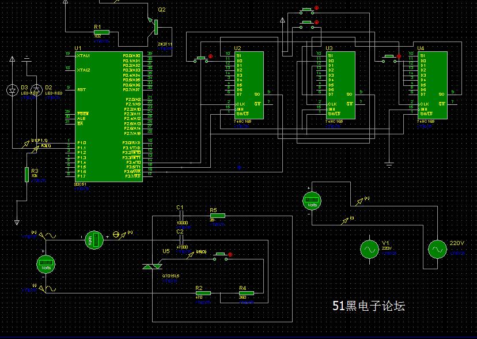The height and width of the screenshot is (339, 477).
Task: Click the U1 reference label
Action: [x=78, y=48]
